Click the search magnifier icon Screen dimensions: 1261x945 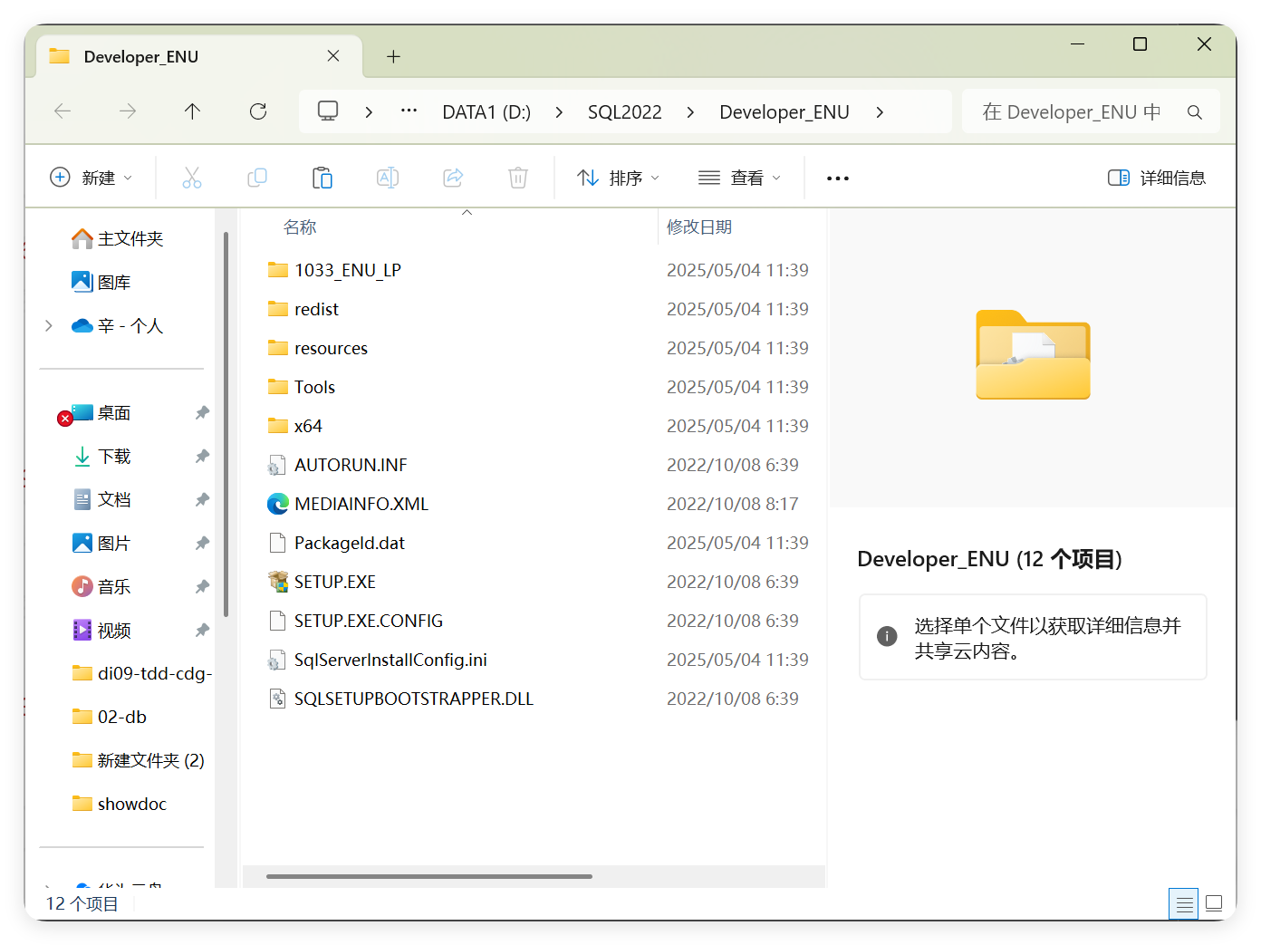click(1195, 112)
